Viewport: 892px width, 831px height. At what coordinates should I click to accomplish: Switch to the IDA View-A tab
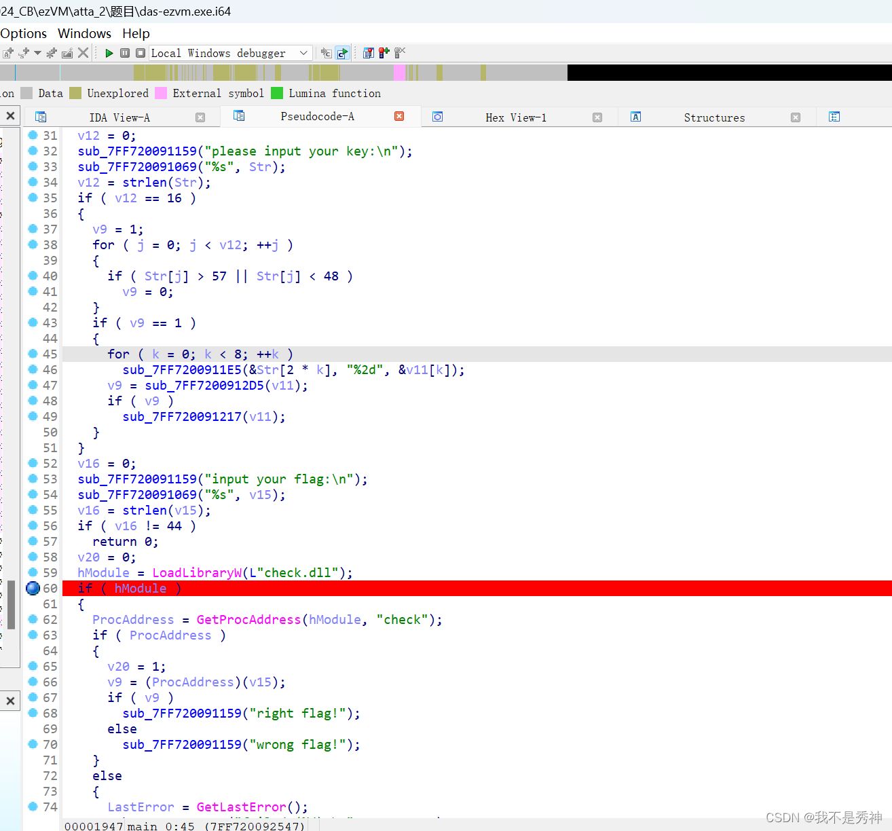119,117
